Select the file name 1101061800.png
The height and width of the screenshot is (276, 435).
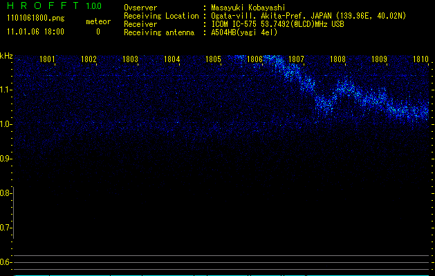click(36, 19)
